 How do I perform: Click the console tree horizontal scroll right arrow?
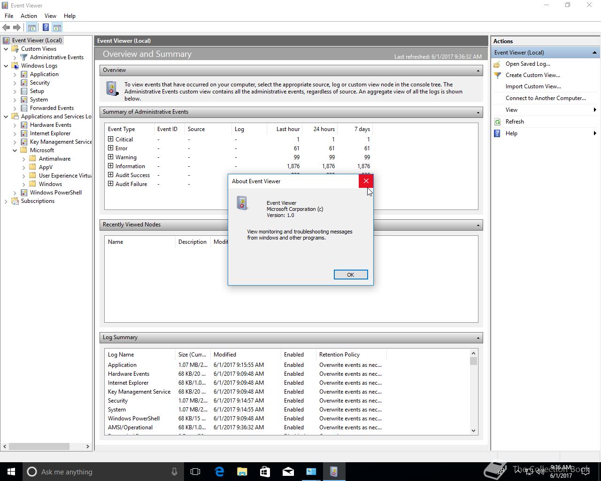87,446
